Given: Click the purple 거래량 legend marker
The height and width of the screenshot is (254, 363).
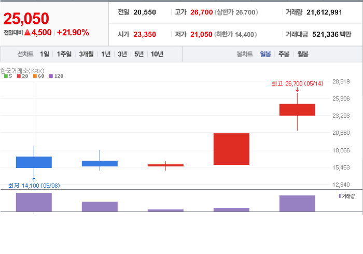Looking at the screenshot, I should point(340,196).
